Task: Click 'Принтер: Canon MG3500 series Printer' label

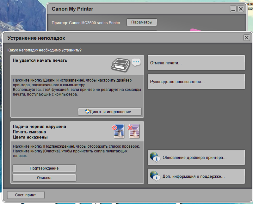Action: tap(86, 23)
